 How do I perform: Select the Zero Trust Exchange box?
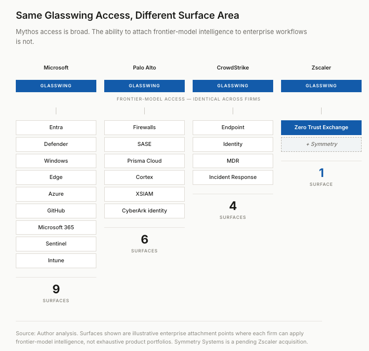click(321, 128)
